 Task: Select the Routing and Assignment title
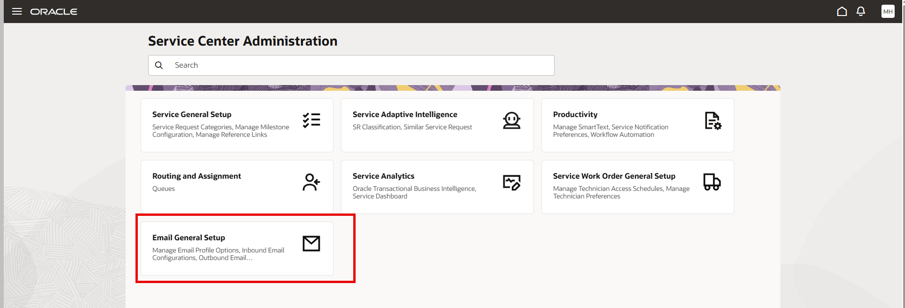(197, 176)
